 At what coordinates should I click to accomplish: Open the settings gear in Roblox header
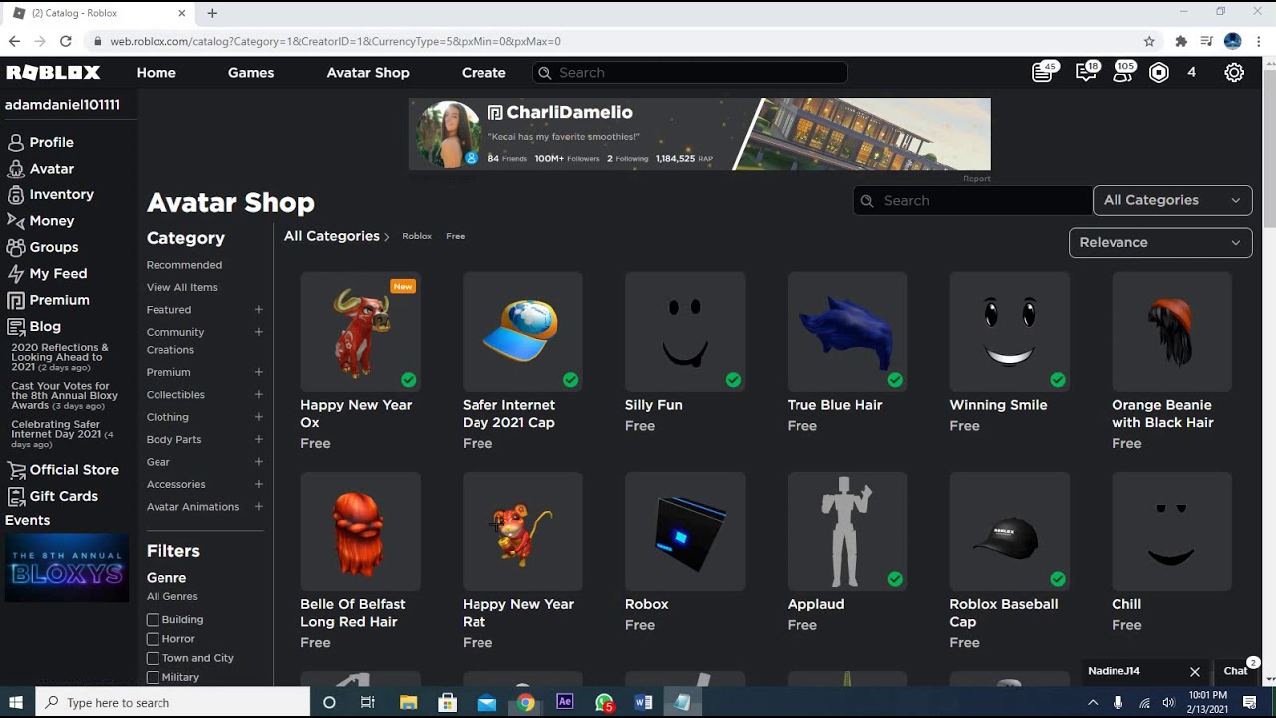tap(1234, 73)
